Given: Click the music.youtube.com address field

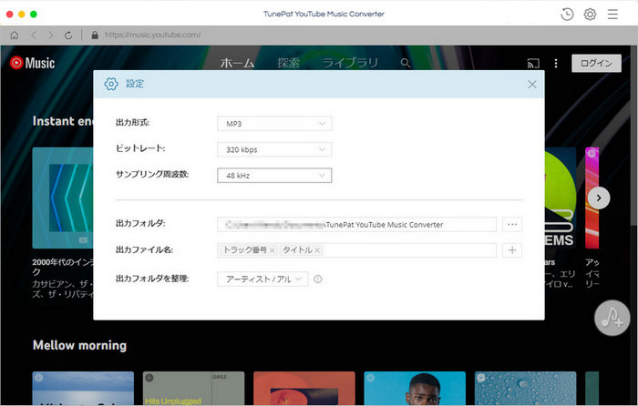Looking at the screenshot, I should tap(152, 35).
